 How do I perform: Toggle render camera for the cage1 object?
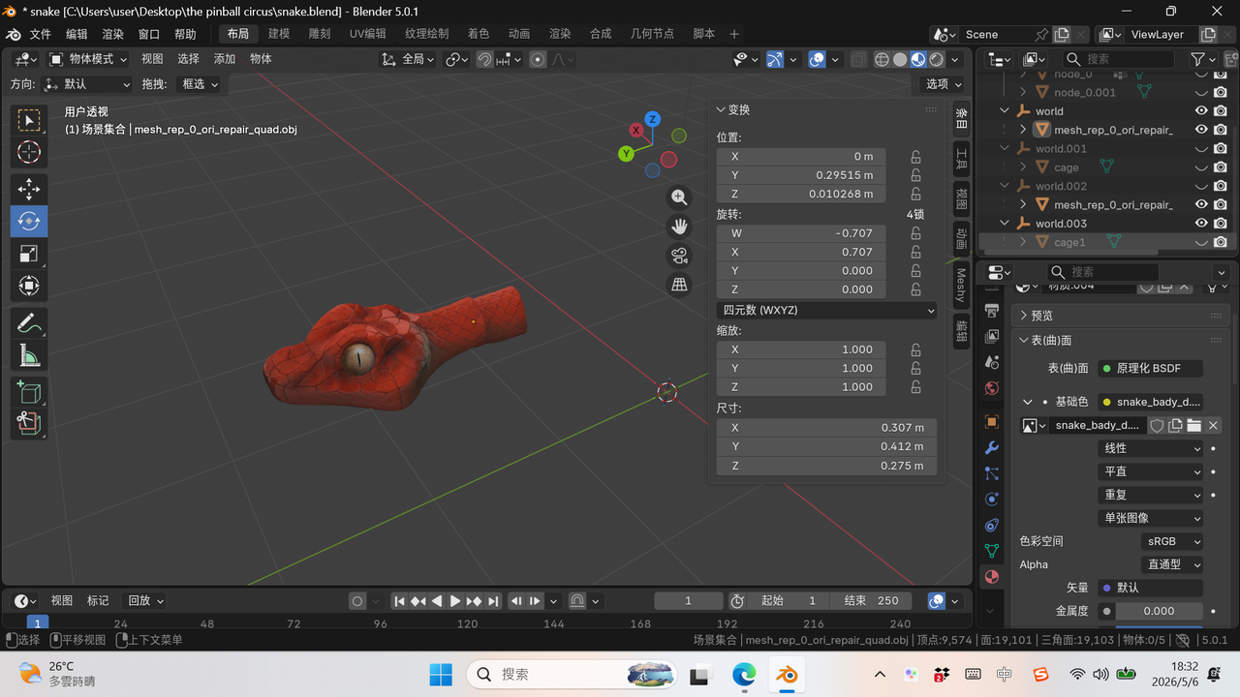[1221, 242]
